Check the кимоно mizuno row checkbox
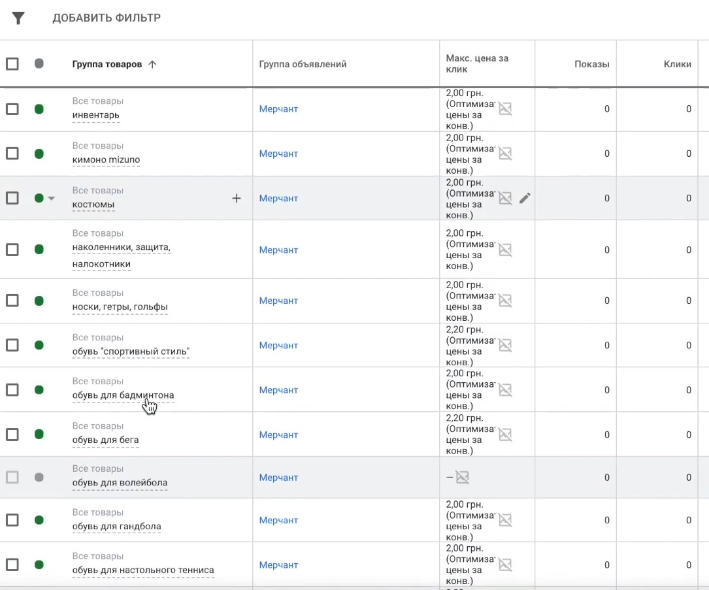Screen dimensions: 709x590 [12, 154]
